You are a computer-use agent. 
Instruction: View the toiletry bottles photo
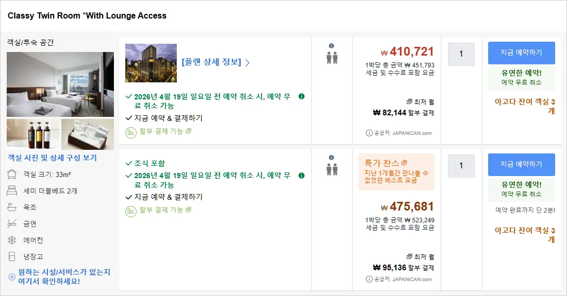tap(34, 134)
